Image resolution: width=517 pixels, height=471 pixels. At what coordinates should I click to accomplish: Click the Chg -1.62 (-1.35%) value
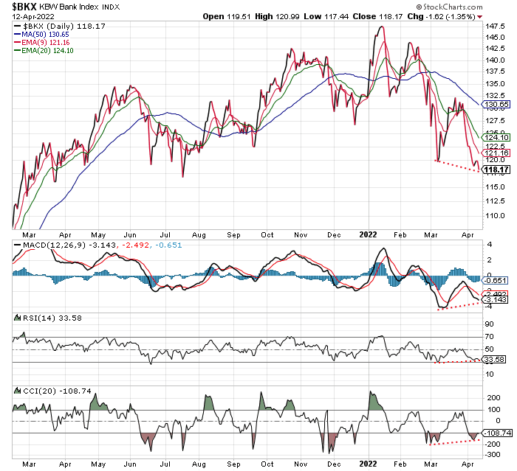(441, 16)
